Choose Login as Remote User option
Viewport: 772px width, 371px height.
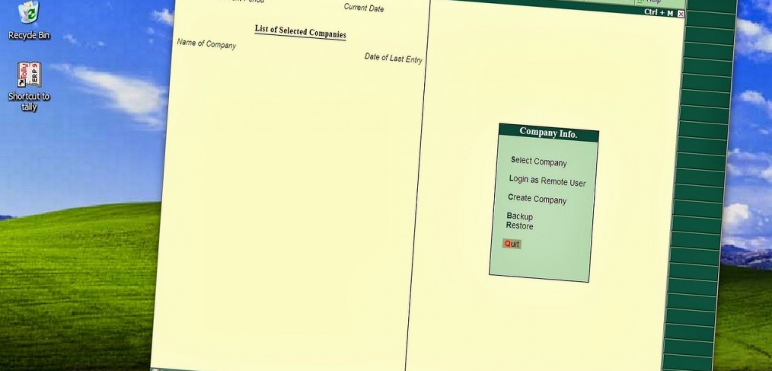[x=547, y=181]
